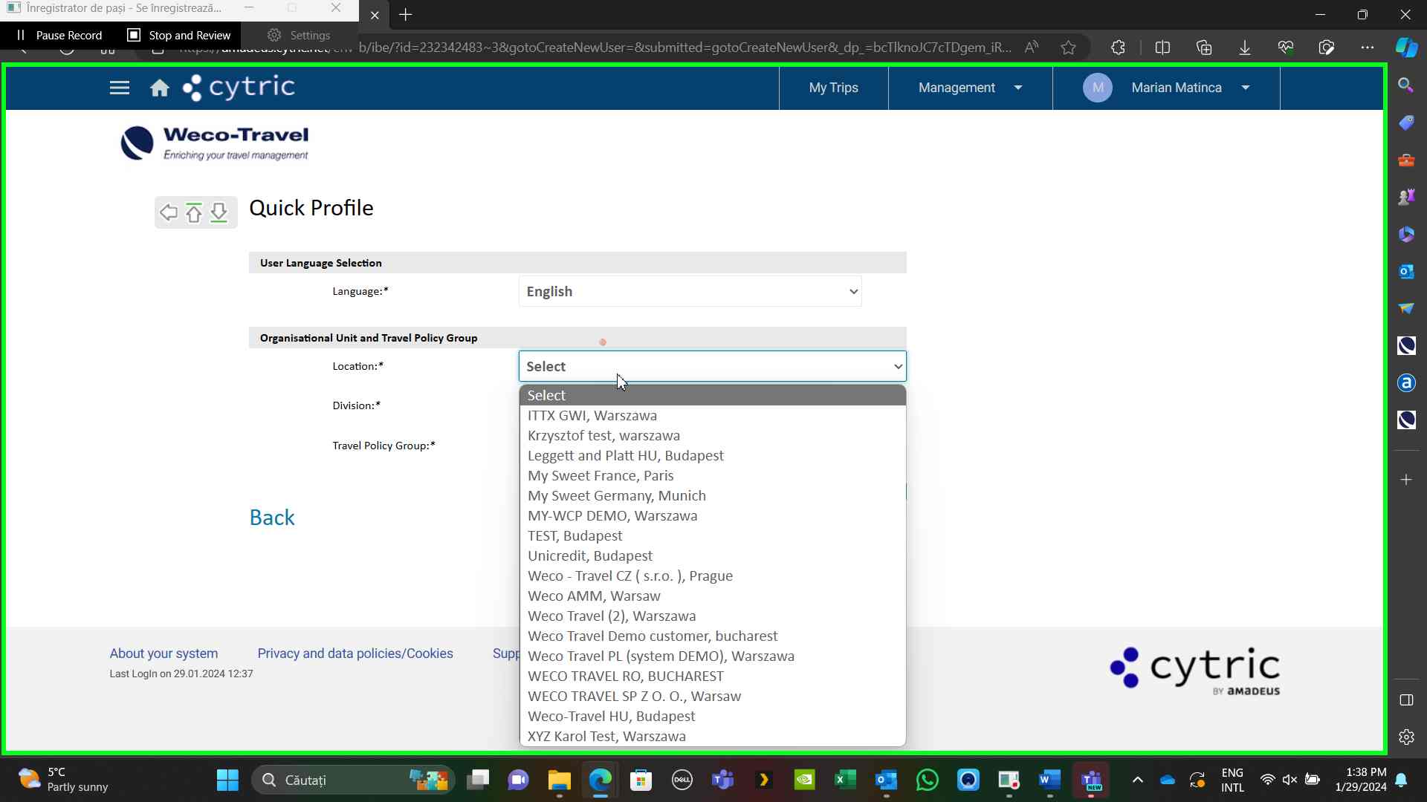
Task: Open WhatsApp from the taskbar
Action: tap(927, 780)
